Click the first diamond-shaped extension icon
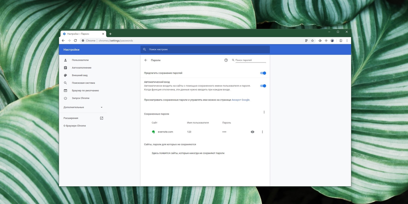408x204 pixels. click(320, 40)
